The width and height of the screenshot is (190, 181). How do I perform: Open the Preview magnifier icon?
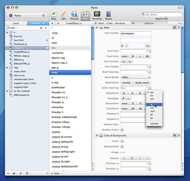74,16
